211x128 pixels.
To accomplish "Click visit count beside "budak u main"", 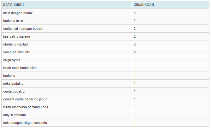I will tap(135, 21).
